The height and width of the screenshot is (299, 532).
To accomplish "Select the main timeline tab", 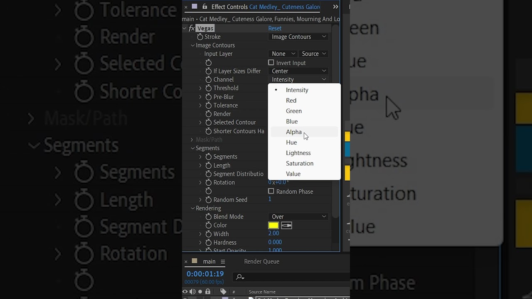I will pyautogui.click(x=209, y=262).
